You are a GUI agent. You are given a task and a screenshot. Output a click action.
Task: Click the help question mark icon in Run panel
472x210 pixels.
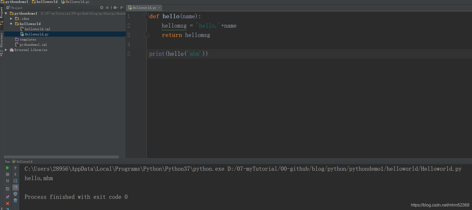(8, 209)
